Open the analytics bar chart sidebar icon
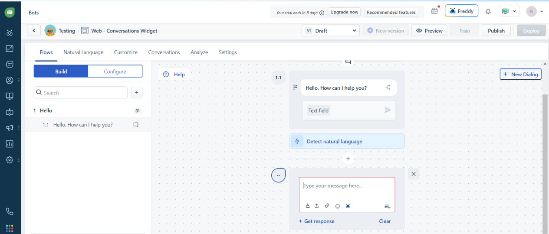 tap(10, 144)
